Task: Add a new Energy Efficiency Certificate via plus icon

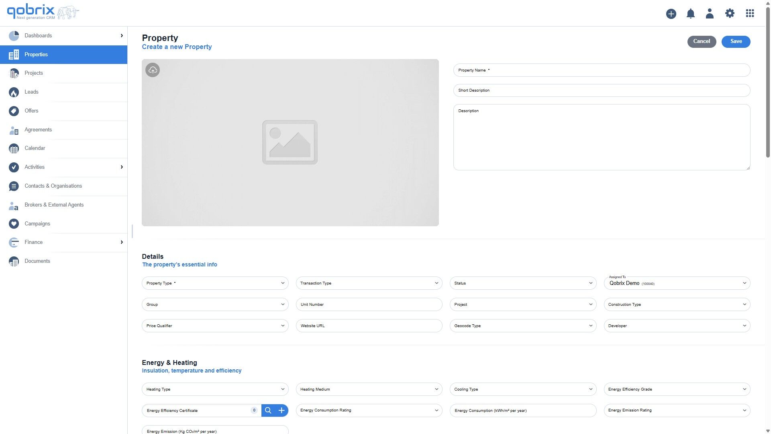Action: coord(281,410)
